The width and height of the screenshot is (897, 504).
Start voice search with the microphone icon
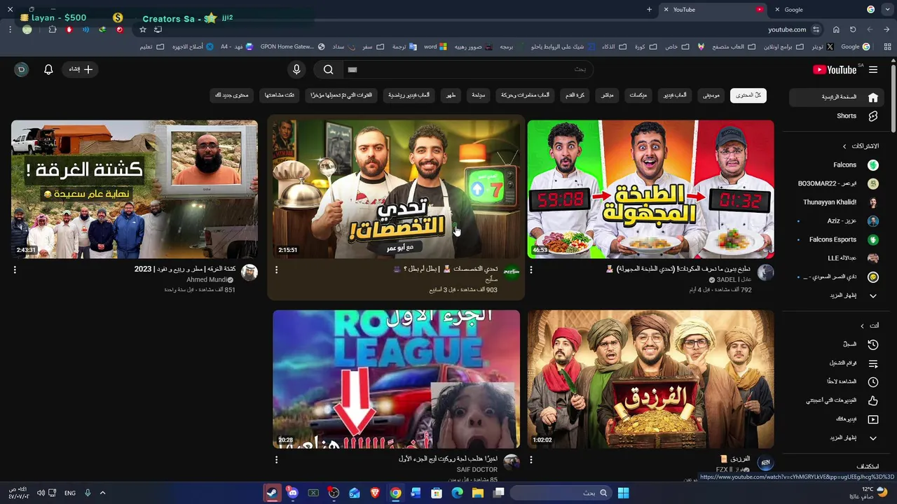tap(296, 69)
